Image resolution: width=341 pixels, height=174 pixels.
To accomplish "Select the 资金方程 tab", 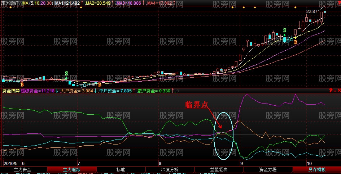I will tap(268, 169).
